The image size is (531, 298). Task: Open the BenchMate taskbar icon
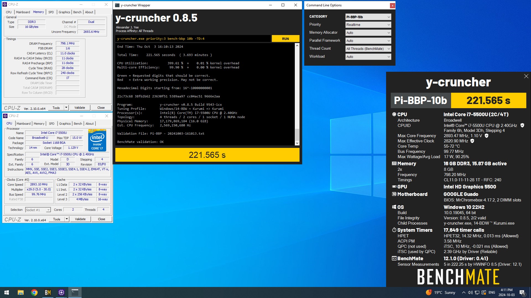(48, 292)
